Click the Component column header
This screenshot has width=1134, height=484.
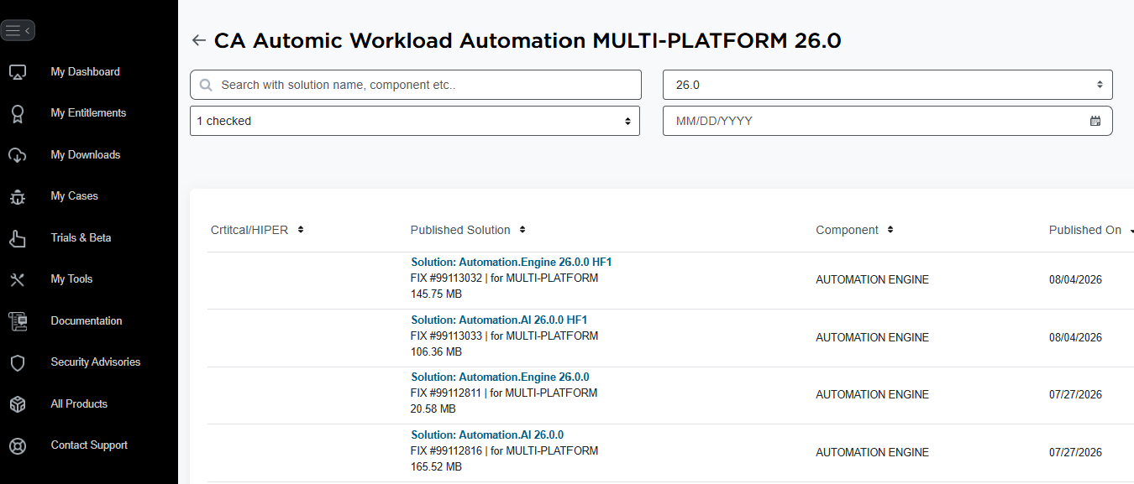tap(847, 230)
